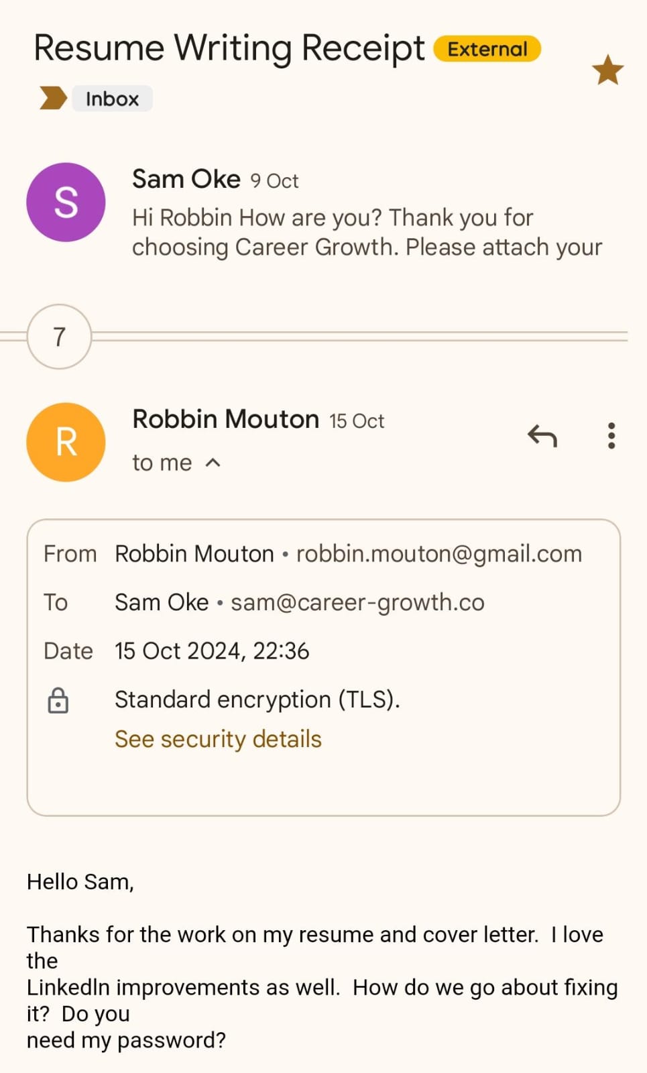
Task: Tap sam@career-growth.co recipient address
Action: coord(357,602)
